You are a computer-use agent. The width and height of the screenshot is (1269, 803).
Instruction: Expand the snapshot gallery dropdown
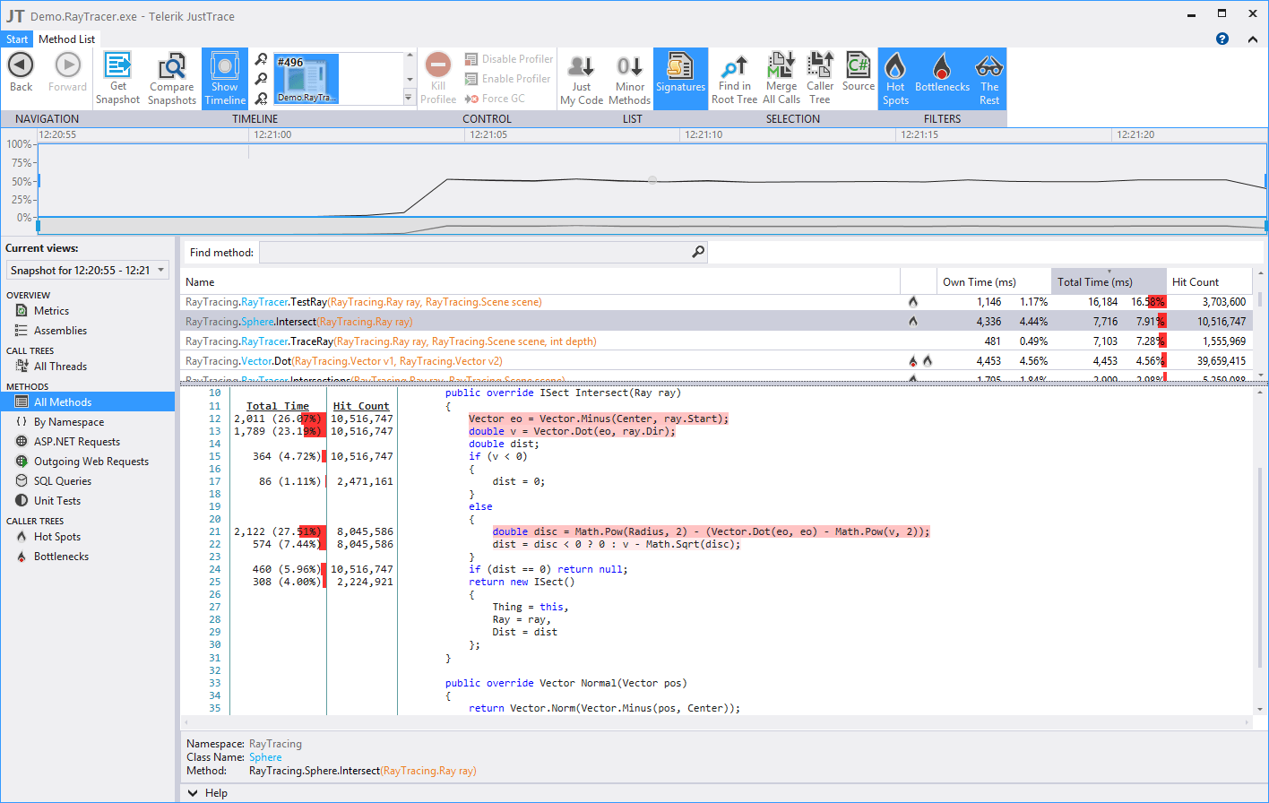click(x=410, y=99)
